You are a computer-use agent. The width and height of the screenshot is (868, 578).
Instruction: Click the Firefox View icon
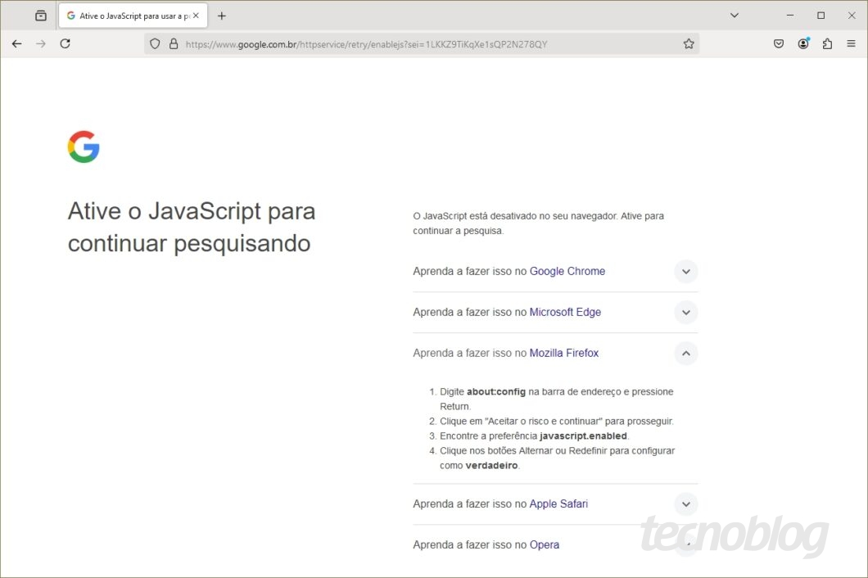click(x=38, y=15)
